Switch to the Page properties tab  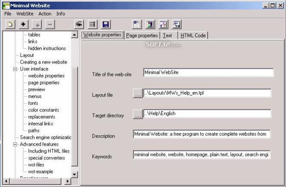(142, 35)
